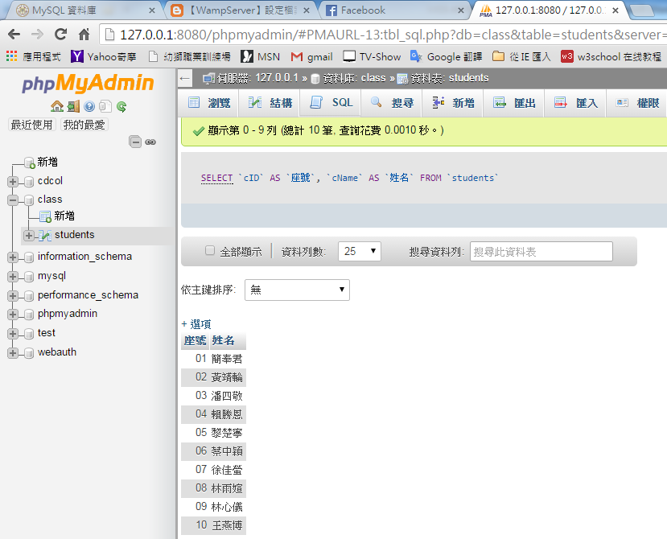Expand the webauth database node
This screenshot has width=667, height=539.
pos(13,352)
